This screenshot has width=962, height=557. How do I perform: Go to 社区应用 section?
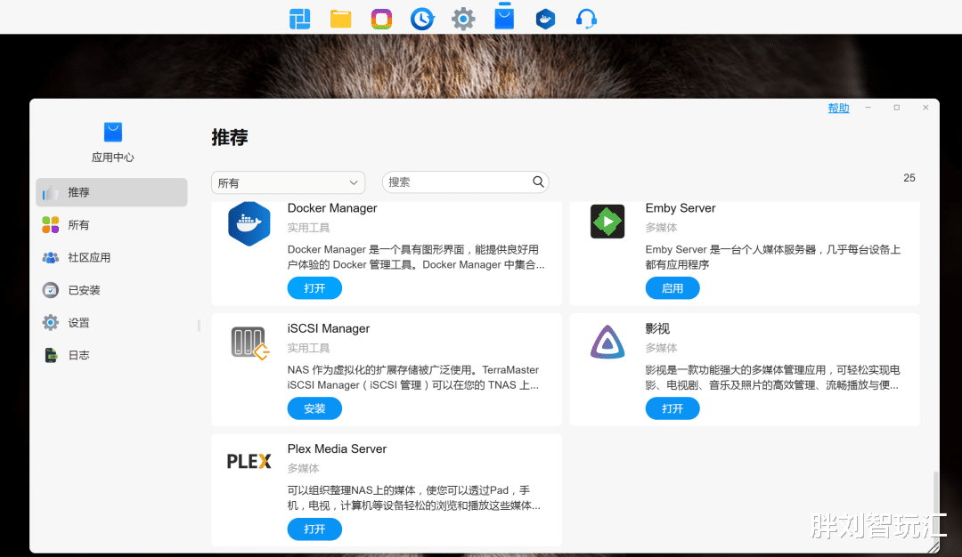coord(111,257)
